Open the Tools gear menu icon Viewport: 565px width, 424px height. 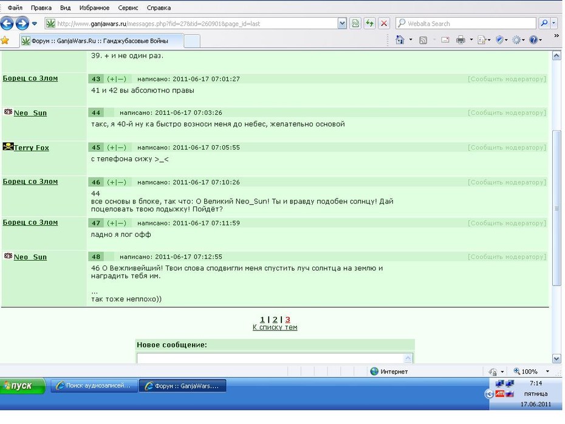click(x=518, y=40)
